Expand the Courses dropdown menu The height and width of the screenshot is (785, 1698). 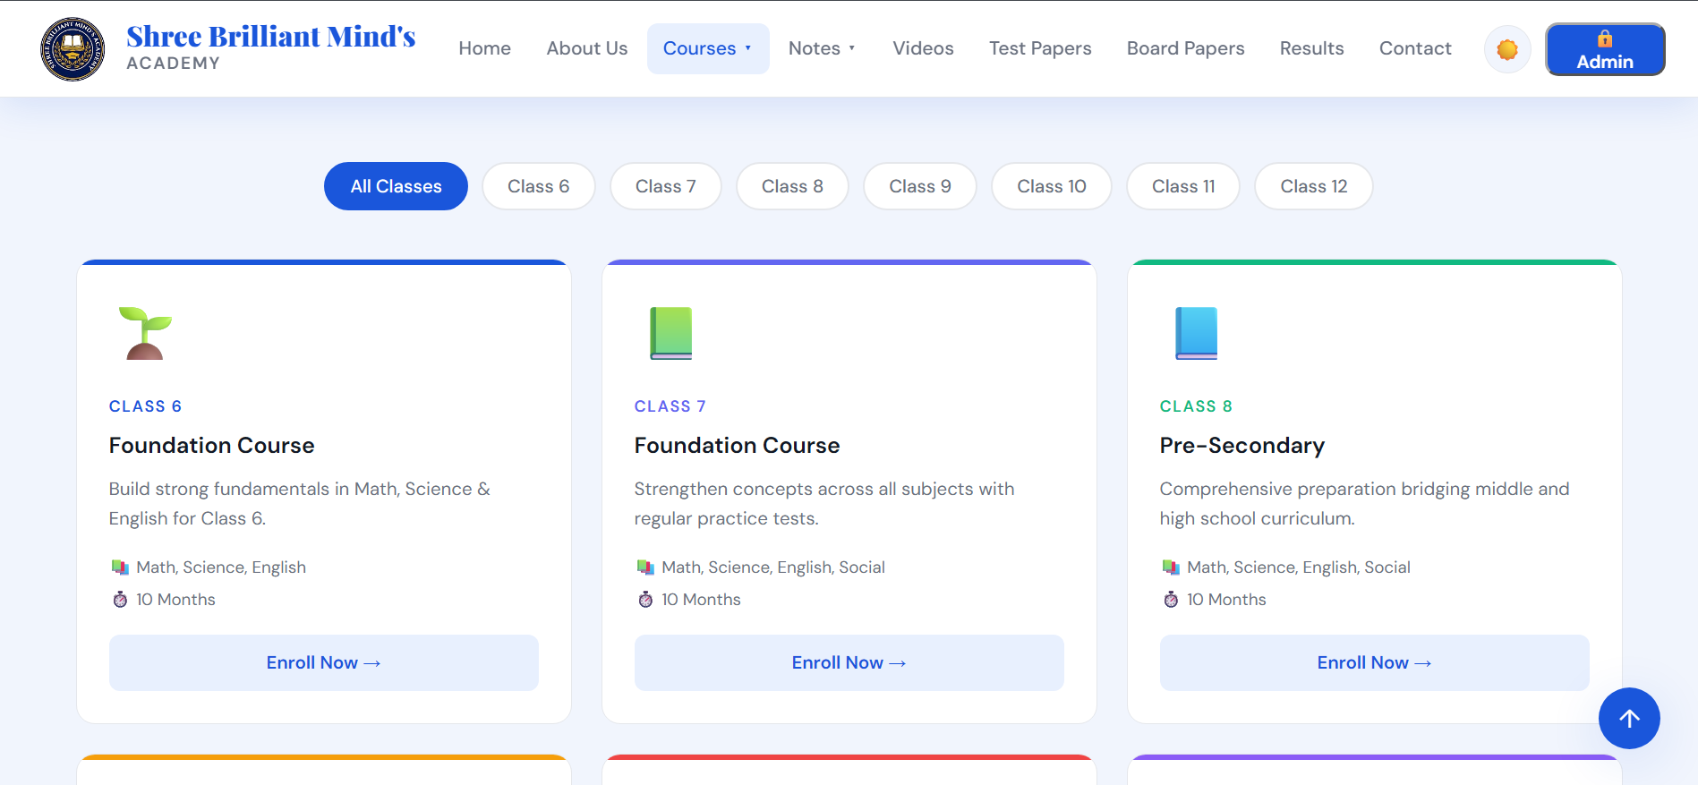(x=708, y=48)
